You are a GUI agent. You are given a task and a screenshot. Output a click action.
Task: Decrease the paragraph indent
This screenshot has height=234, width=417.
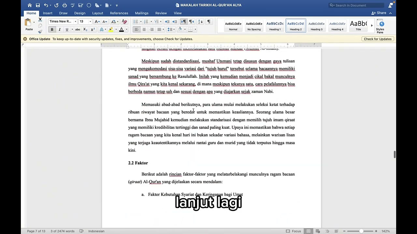tap(167, 21)
